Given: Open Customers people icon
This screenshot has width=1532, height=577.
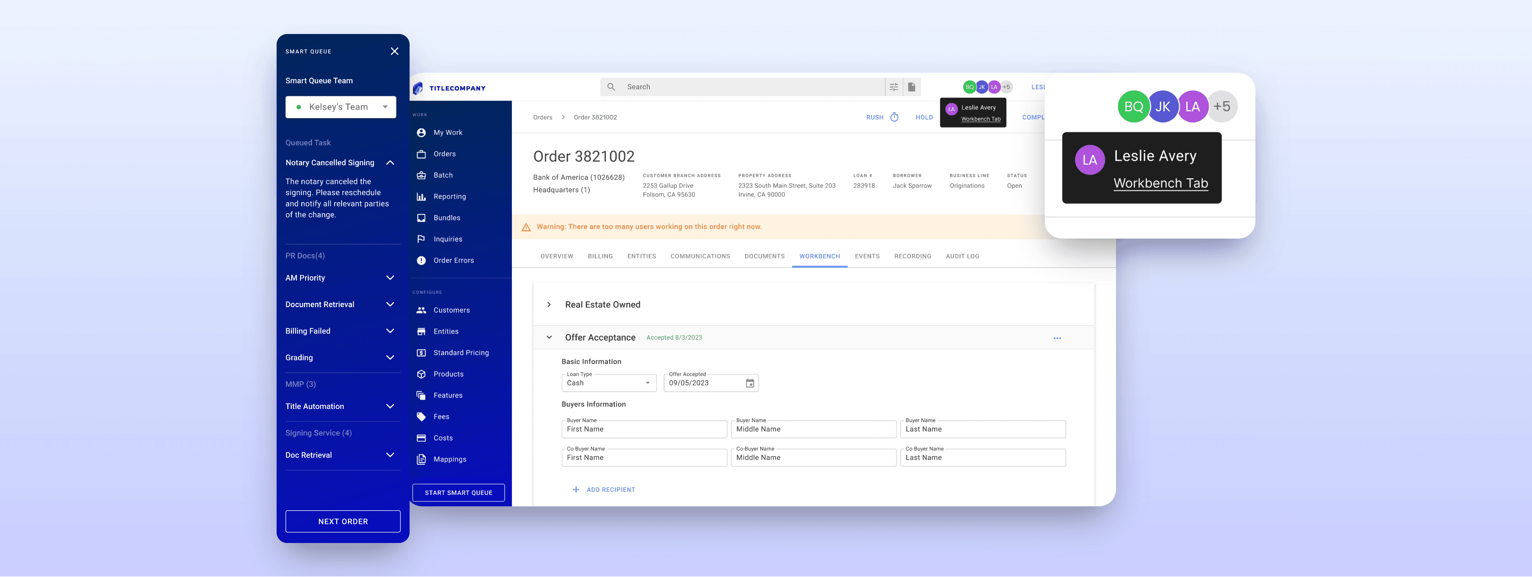Looking at the screenshot, I should pyautogui.click(x=421, y=310).
